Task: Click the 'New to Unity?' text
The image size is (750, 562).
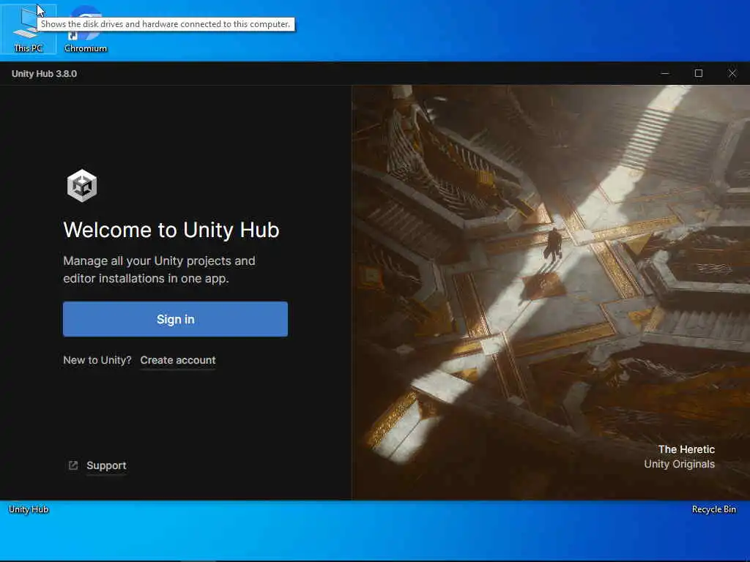Action: [97, 360]
